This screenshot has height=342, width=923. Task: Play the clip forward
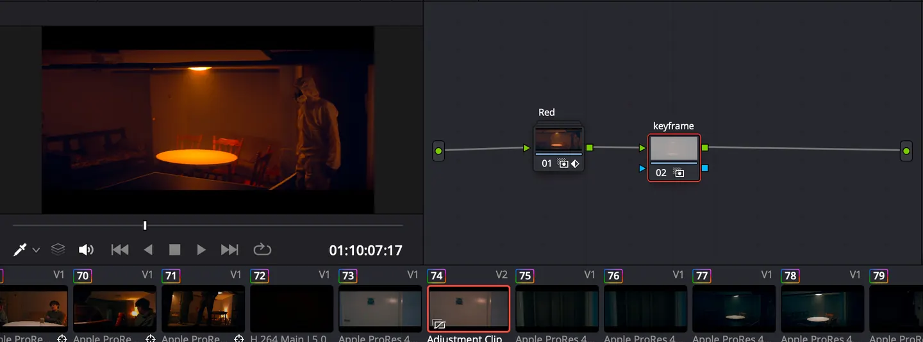pos(201,250)
